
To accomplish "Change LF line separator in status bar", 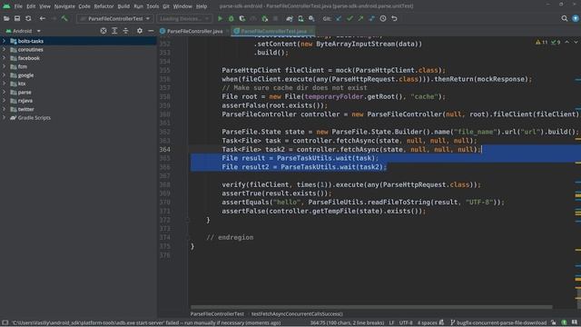I will click(x=391, y=323).
